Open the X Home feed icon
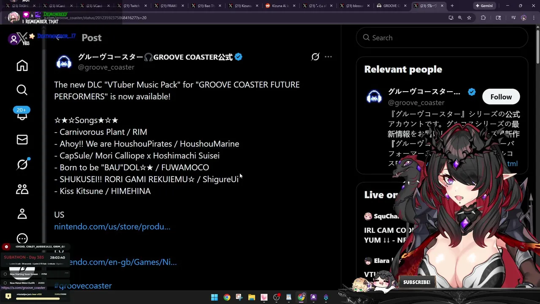Image resolution: width=540 pixels, height=304 pixels. point(22,65)
